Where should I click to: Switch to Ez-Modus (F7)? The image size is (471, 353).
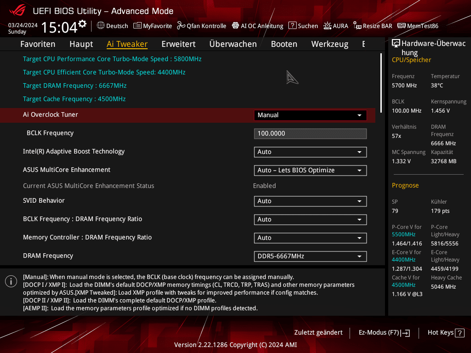coord(385,333)
